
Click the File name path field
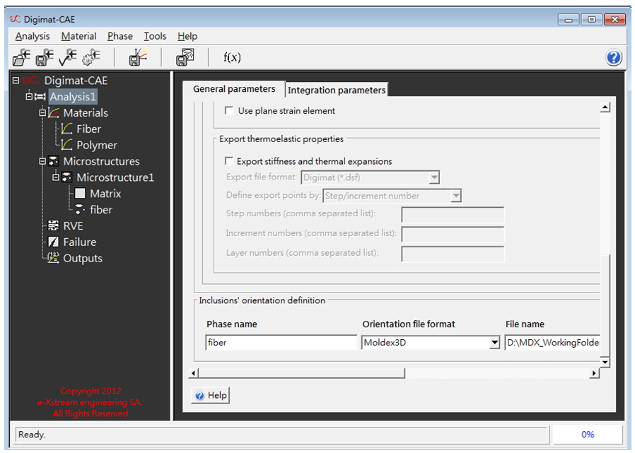pyautogui.click(x=552, y=343)
